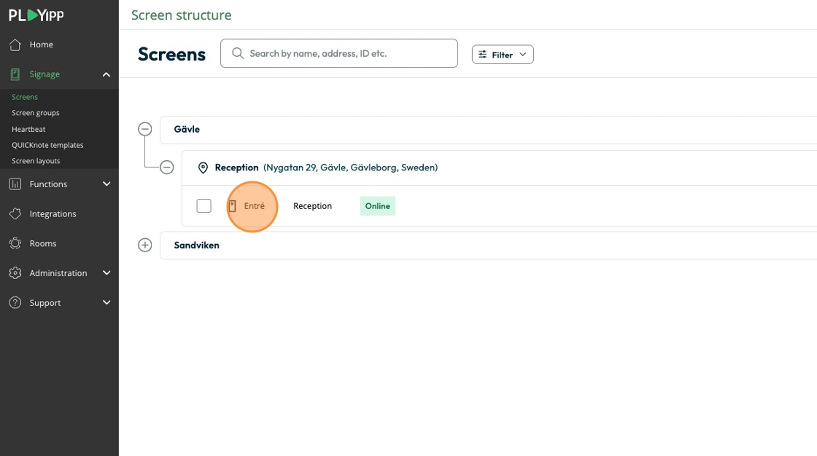
Task: Select the Rooms menu label
Action: pos(43,243)
